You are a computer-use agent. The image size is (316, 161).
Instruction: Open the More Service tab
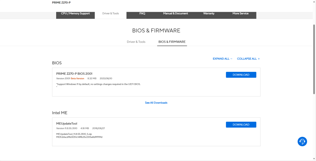(240, 14)
